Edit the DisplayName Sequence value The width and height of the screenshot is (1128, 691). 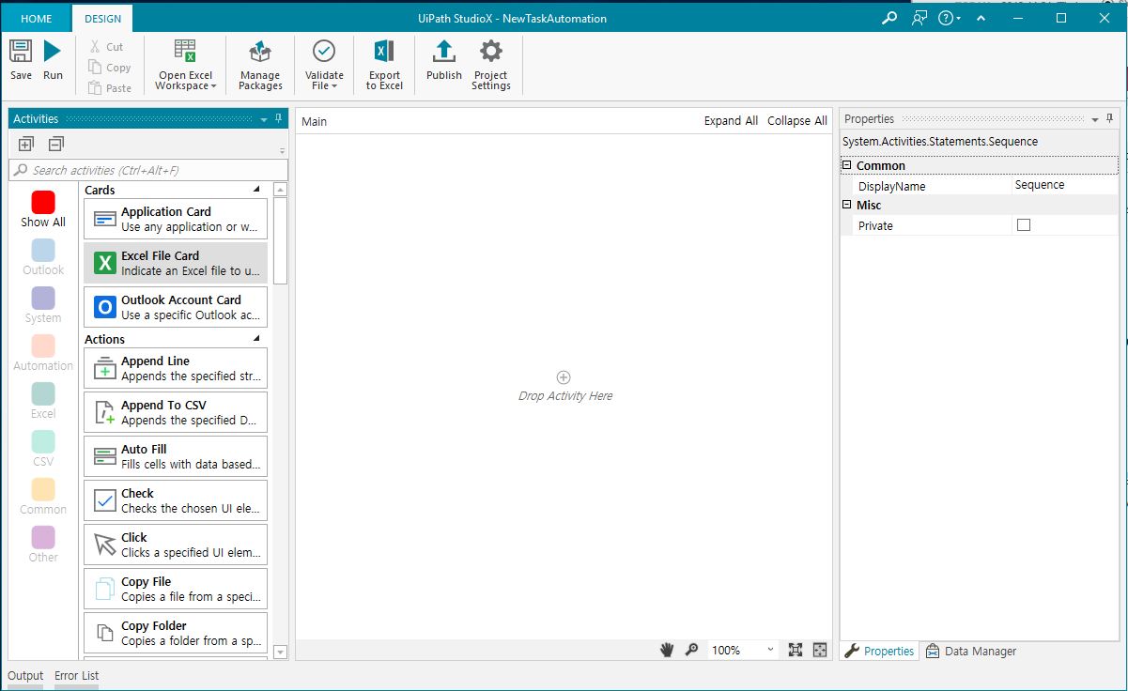[x=1065, y=186]
